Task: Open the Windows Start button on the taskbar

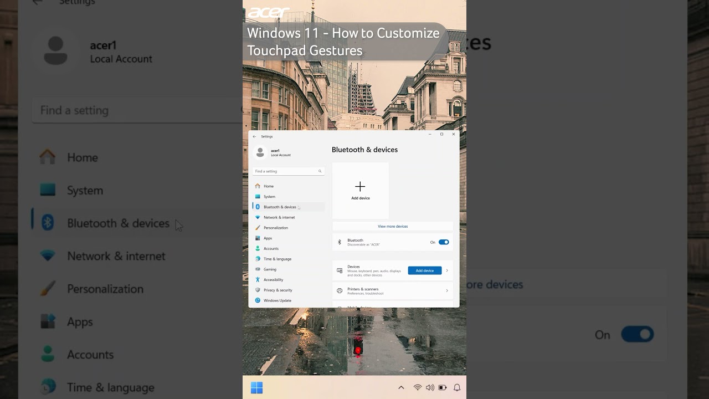Action: tap(256, 387)
